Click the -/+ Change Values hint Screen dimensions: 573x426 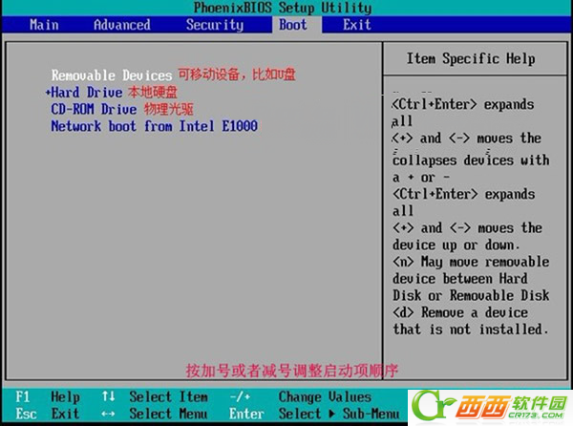coord(301,396)
